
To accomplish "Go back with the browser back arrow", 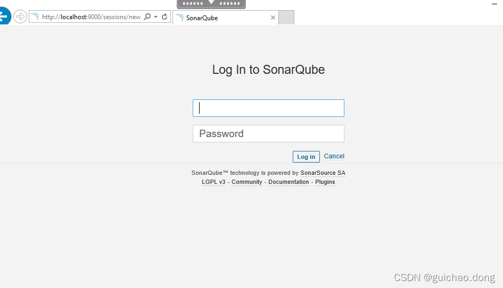I will [4, 16].
